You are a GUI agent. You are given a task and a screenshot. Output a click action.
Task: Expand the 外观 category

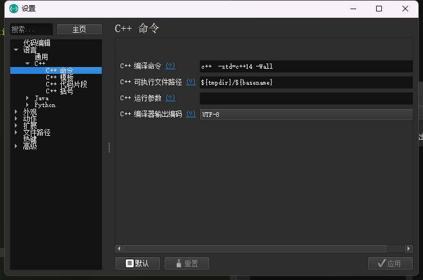16,112
